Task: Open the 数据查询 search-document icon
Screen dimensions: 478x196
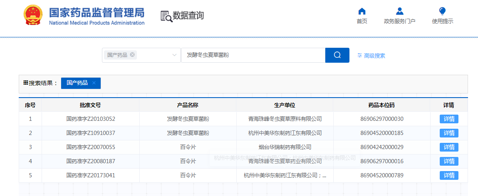Action: 166,16
